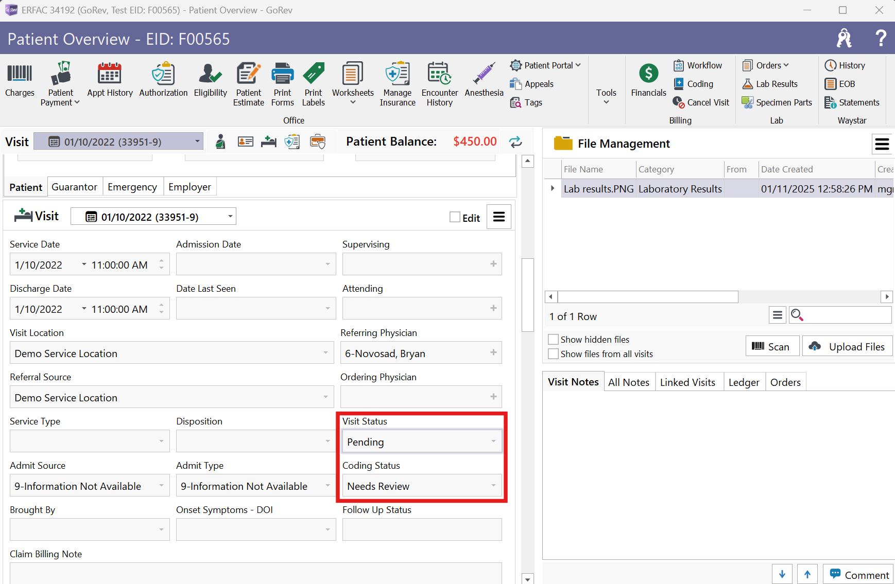Open Workflow in the Billing group
This screenshot has width=895, height=584.
(x=697, y=65)
